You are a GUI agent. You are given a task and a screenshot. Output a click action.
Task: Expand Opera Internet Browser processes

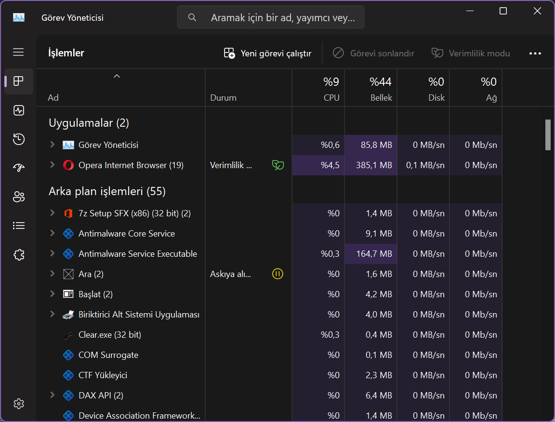(x=53, y=165)
